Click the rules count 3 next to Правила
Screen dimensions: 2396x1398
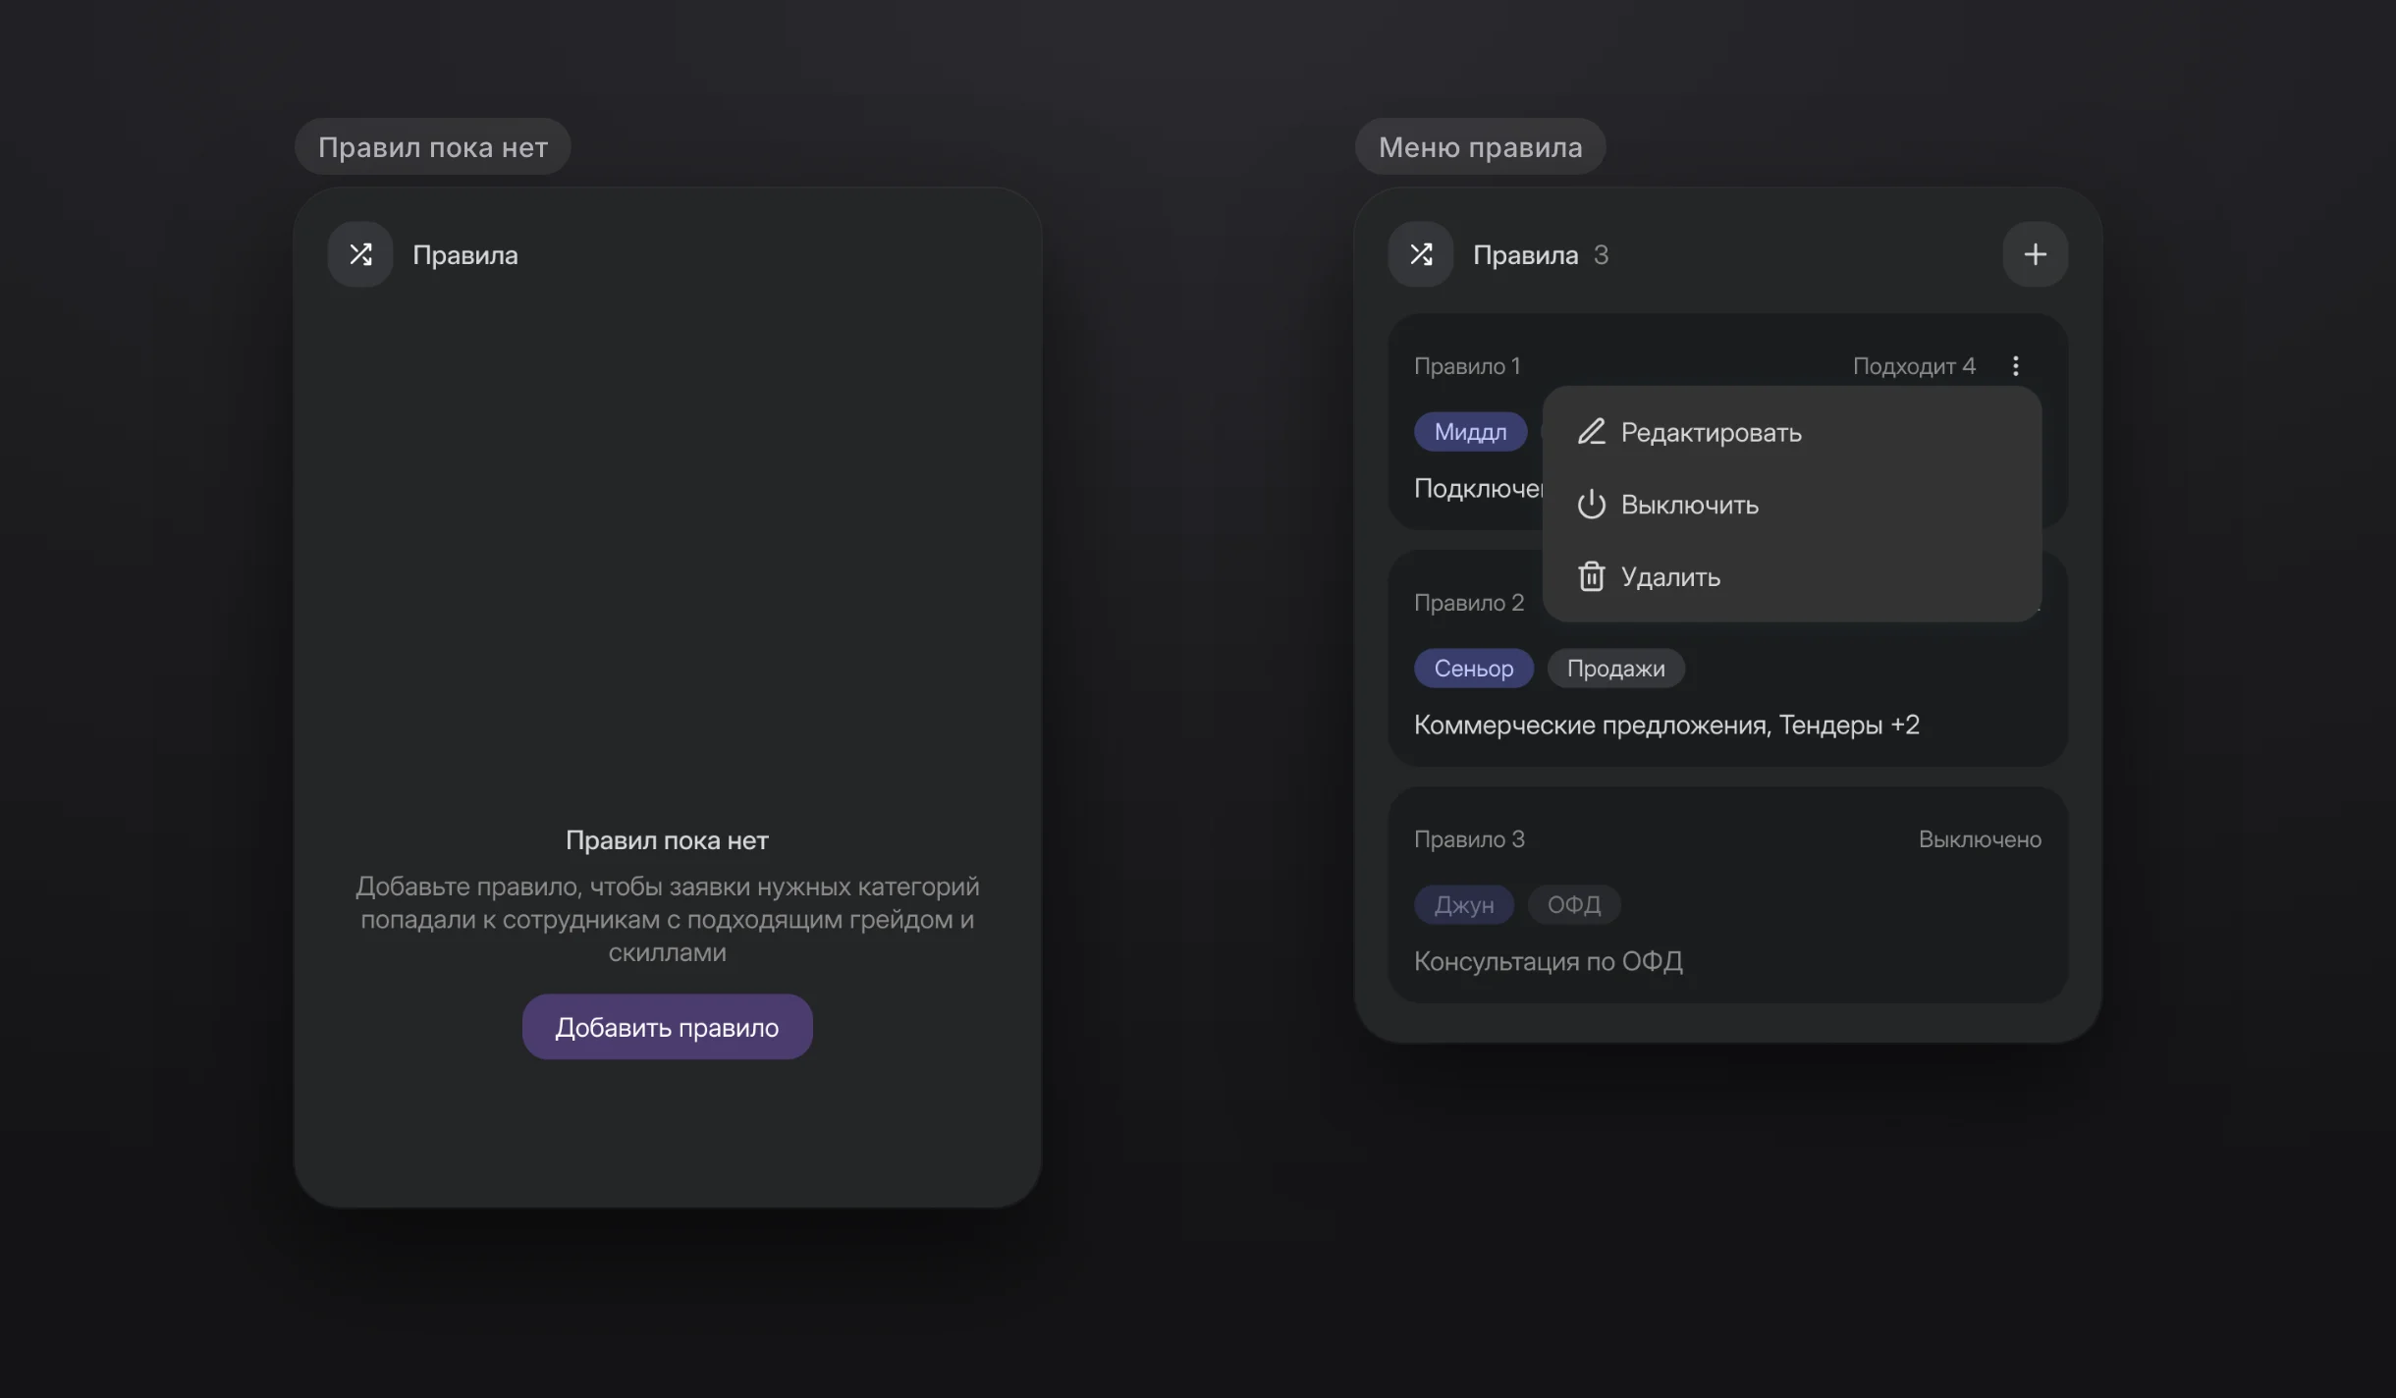(x=1602, y=255)
